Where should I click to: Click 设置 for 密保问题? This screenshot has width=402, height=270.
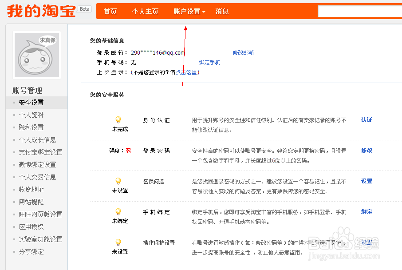coord(367,181)
